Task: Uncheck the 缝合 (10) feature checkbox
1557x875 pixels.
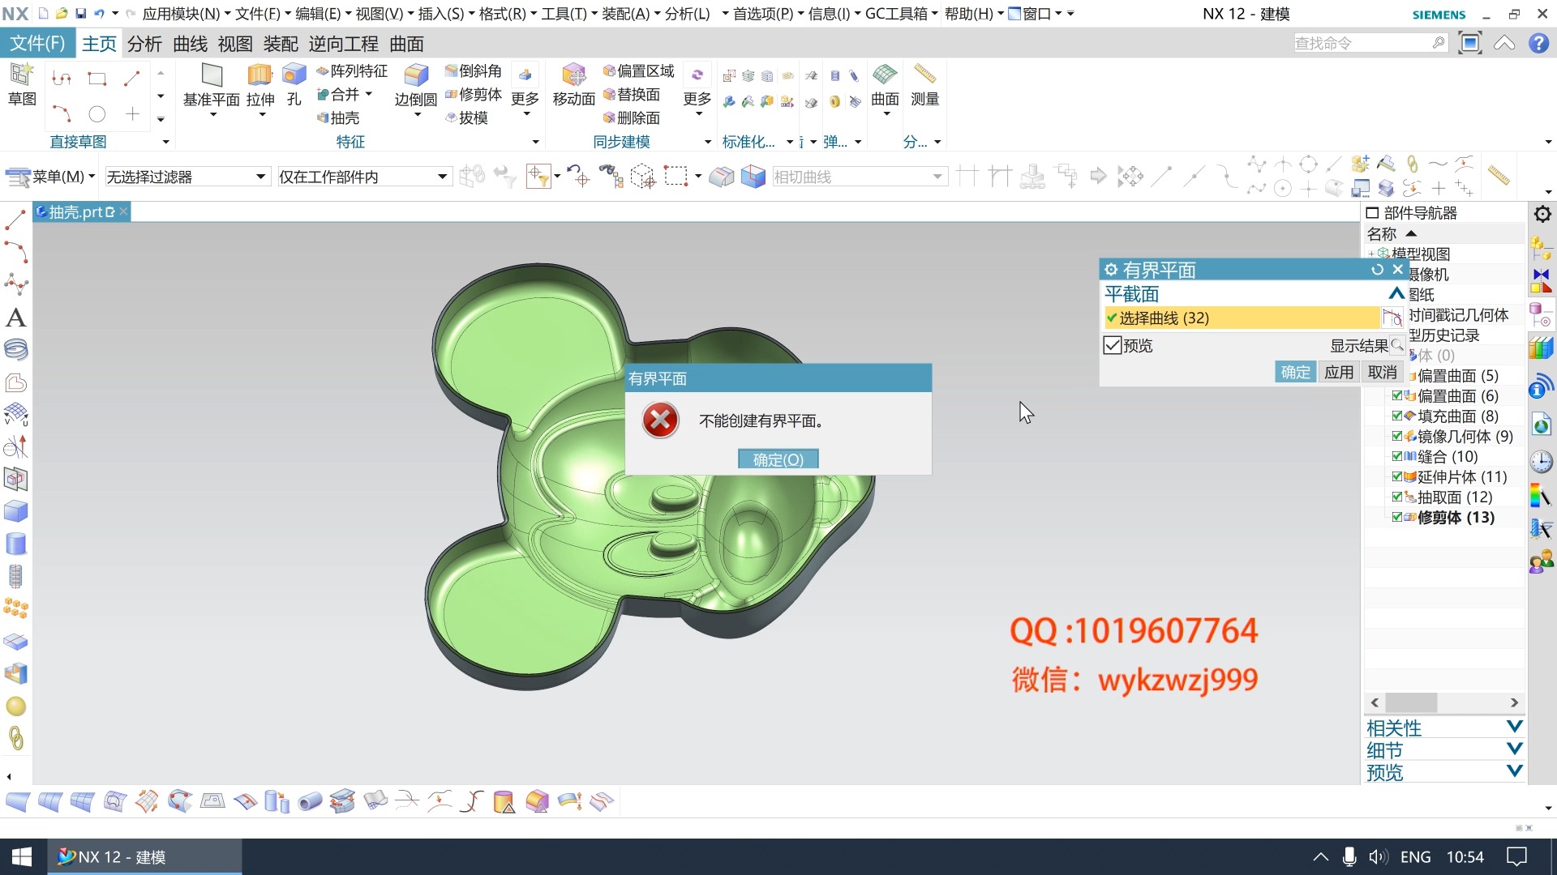Action: point(1396,456)
